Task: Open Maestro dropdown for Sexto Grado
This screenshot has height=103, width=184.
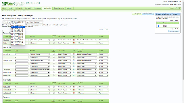Action: click(40, 87)
